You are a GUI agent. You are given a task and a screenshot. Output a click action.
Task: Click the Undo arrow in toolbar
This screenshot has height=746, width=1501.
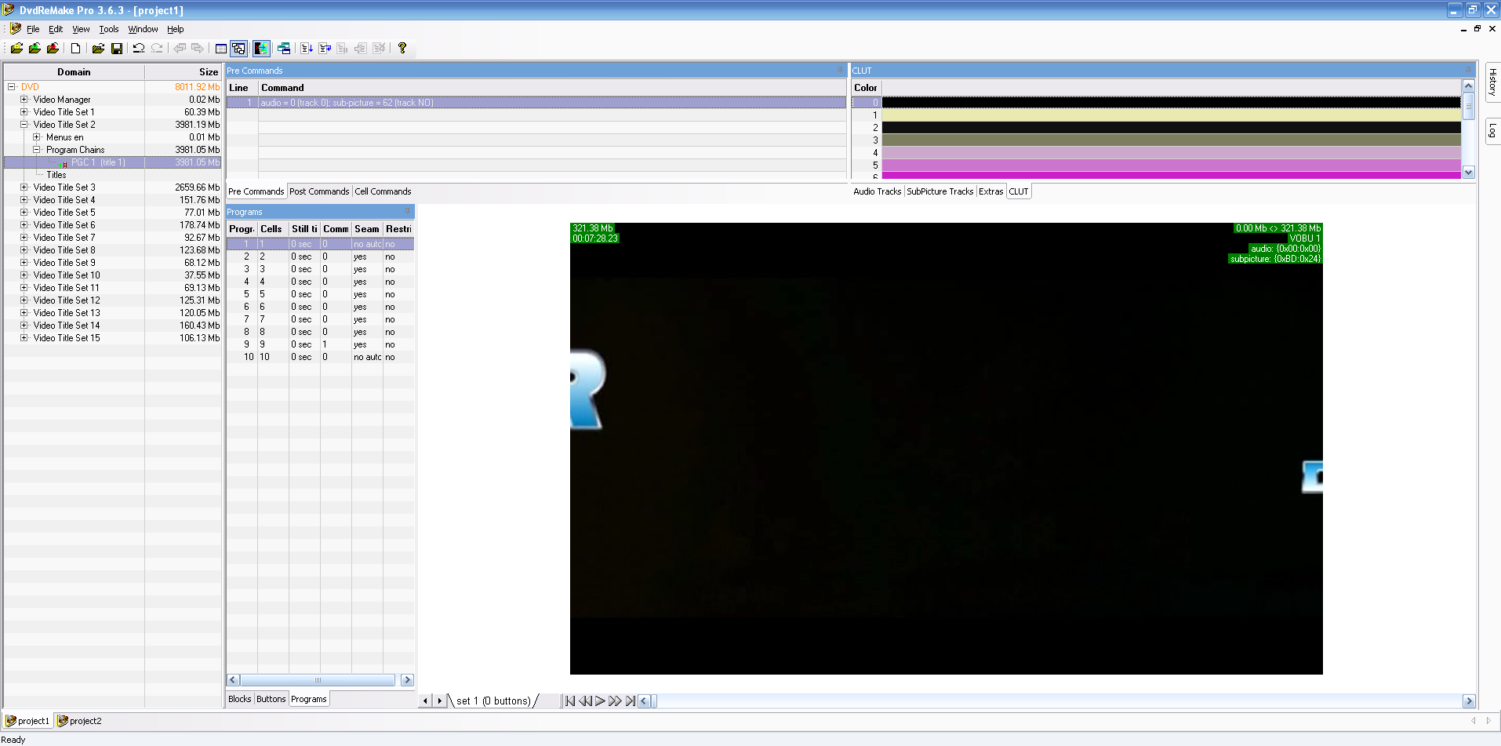(x=139, y=49)
